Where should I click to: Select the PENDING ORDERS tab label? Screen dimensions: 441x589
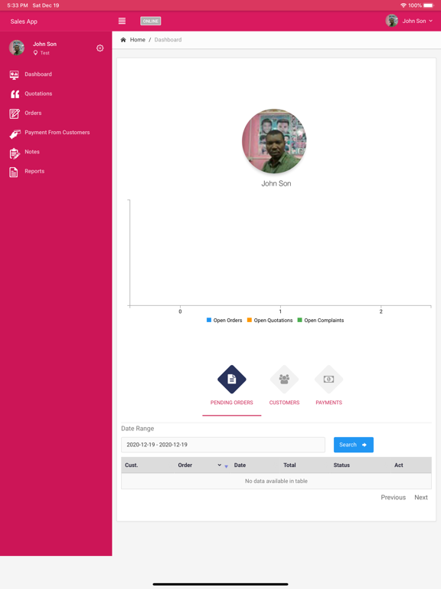[232, 403]
